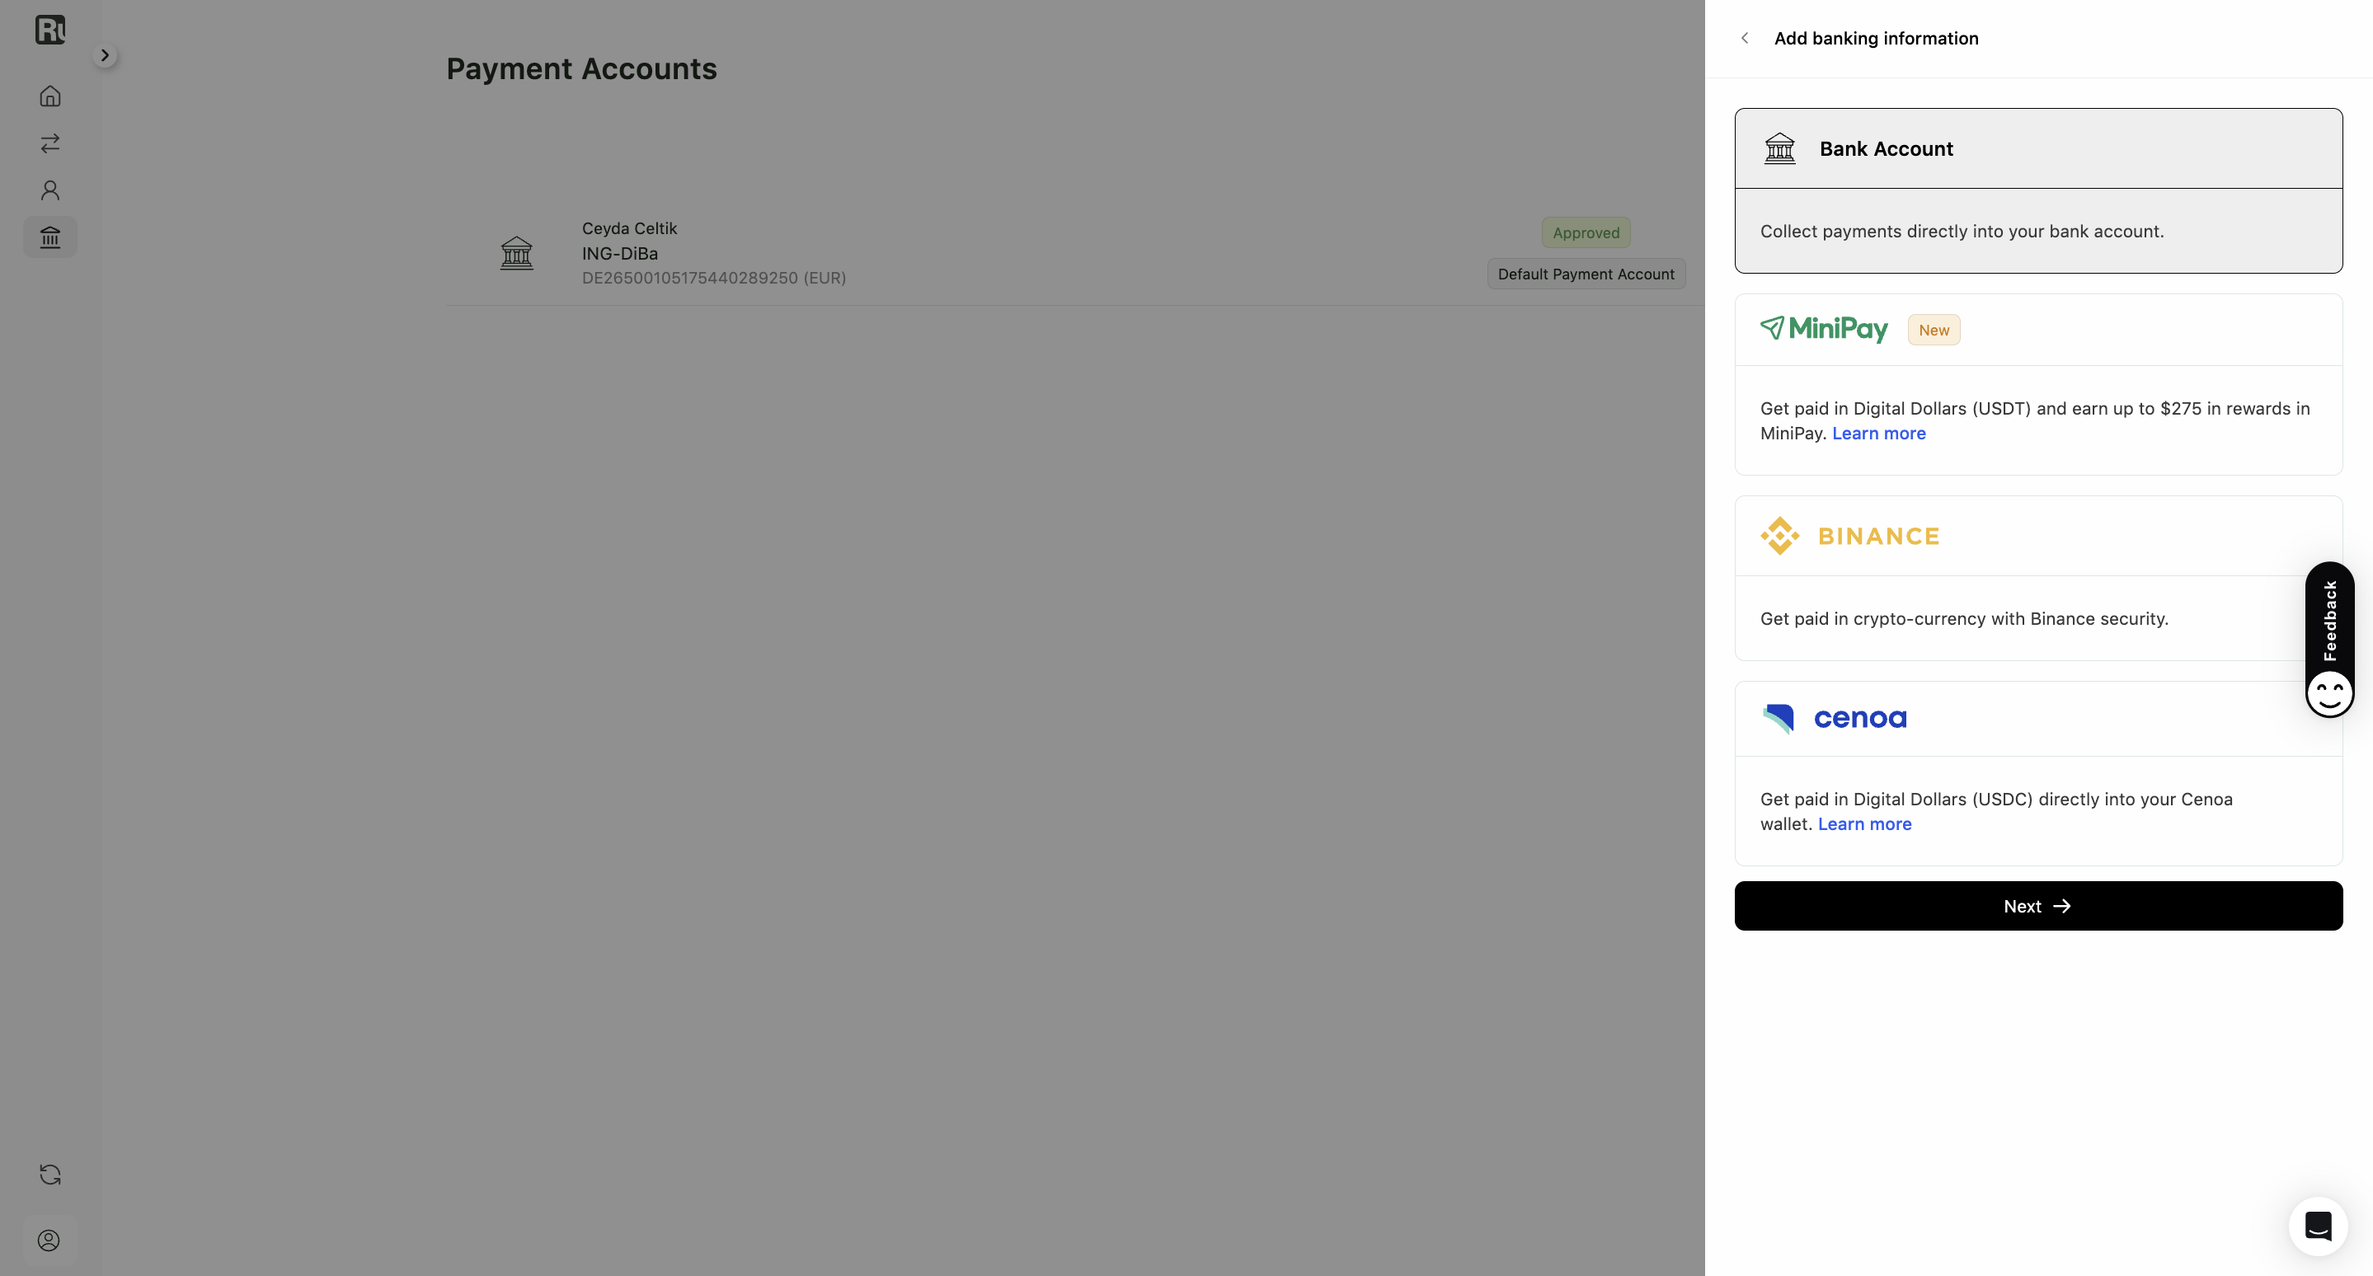Click the Payment Accounts heading
This screenshot has width=2373, height=1276.
pyautogui.click(x=581, y=69)
